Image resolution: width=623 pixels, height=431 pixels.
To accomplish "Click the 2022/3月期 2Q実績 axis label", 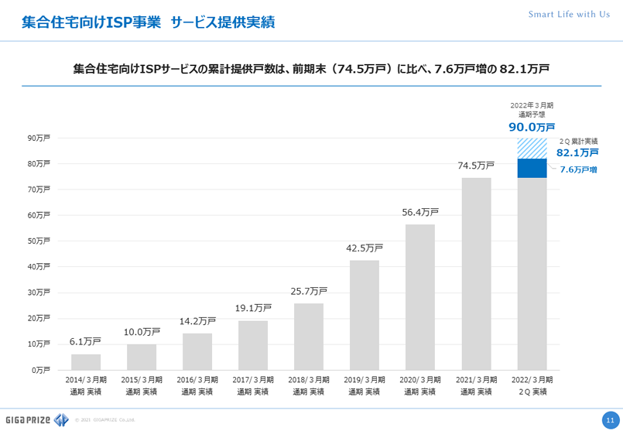I will click(x=532, y=386).
